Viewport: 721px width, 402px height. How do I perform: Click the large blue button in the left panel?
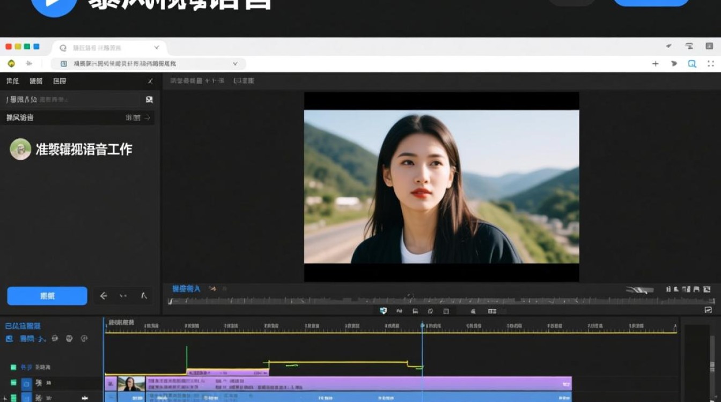(x=47, y=296)
